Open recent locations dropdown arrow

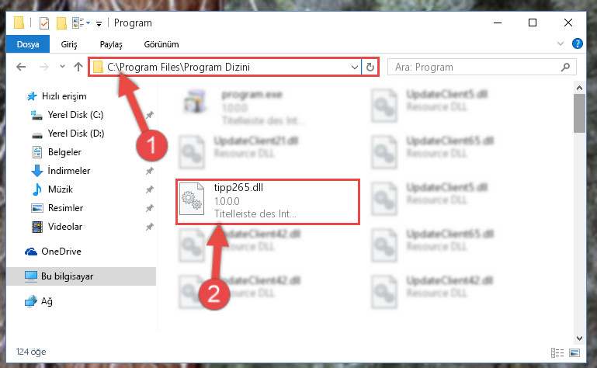coord(62,67)
